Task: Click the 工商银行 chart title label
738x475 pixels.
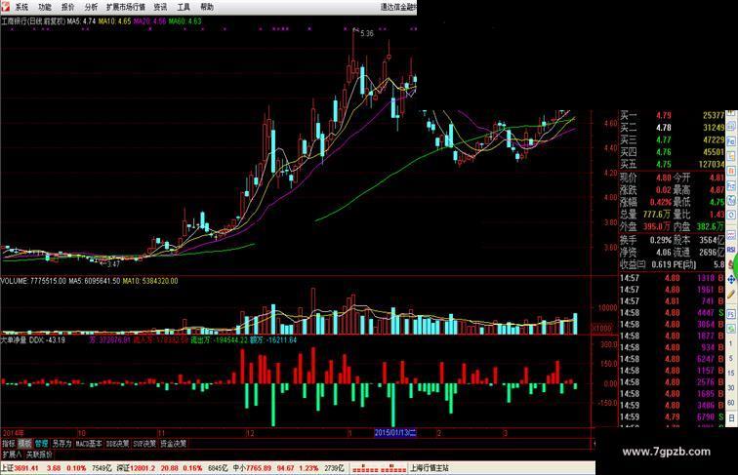Action: coord(33,21)
